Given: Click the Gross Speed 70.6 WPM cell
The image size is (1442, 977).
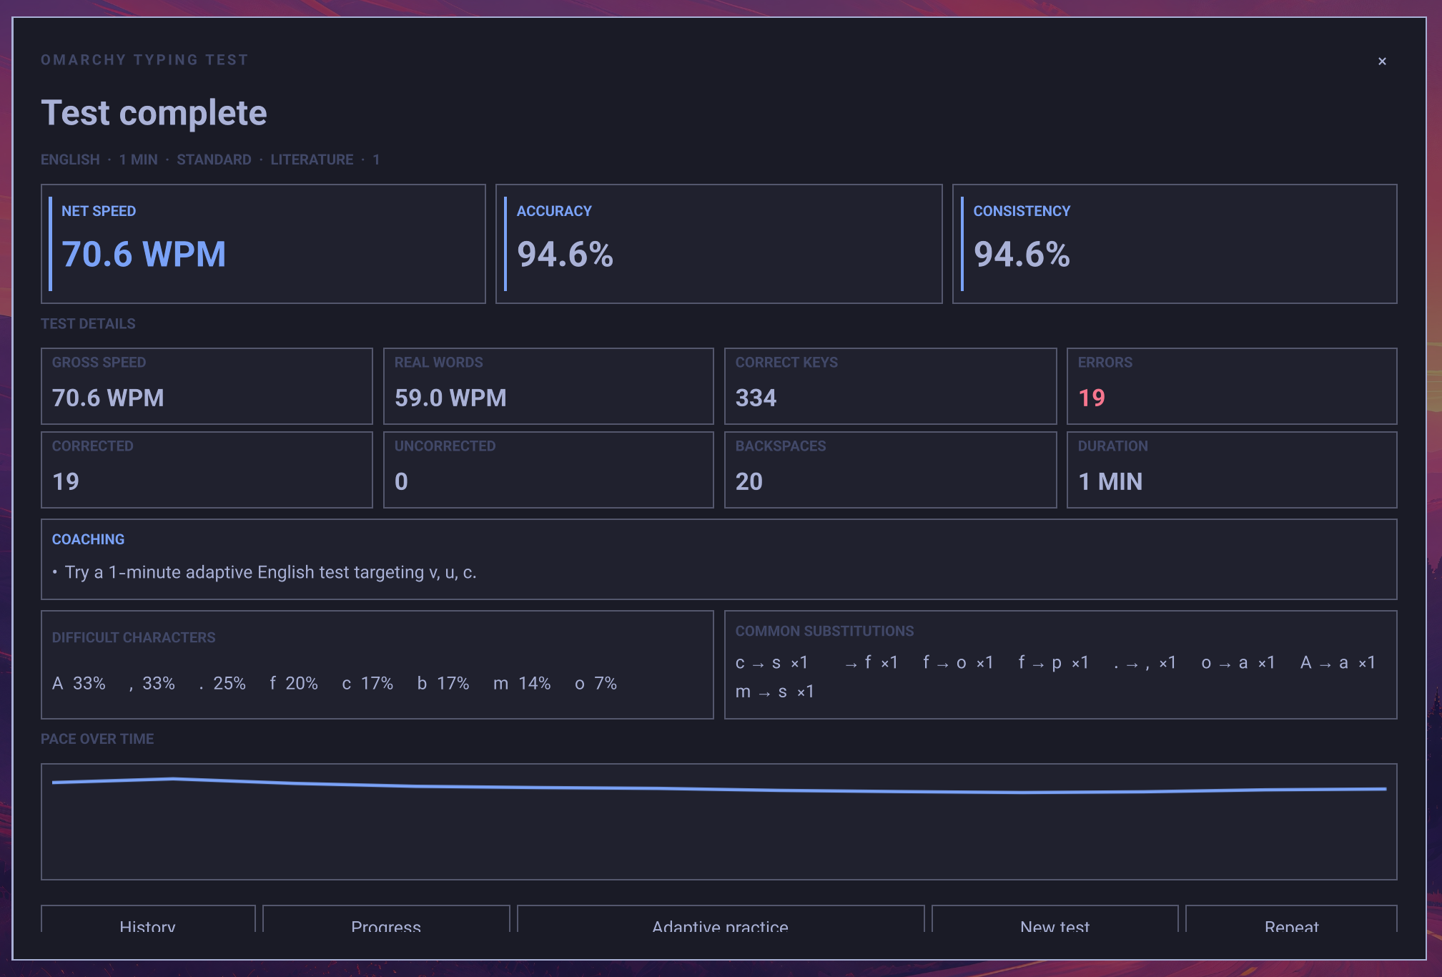Looking at the screenshot, I should (x=207, y=386).
